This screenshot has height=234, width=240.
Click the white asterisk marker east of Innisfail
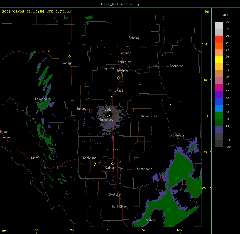click(x=140, y=84)
